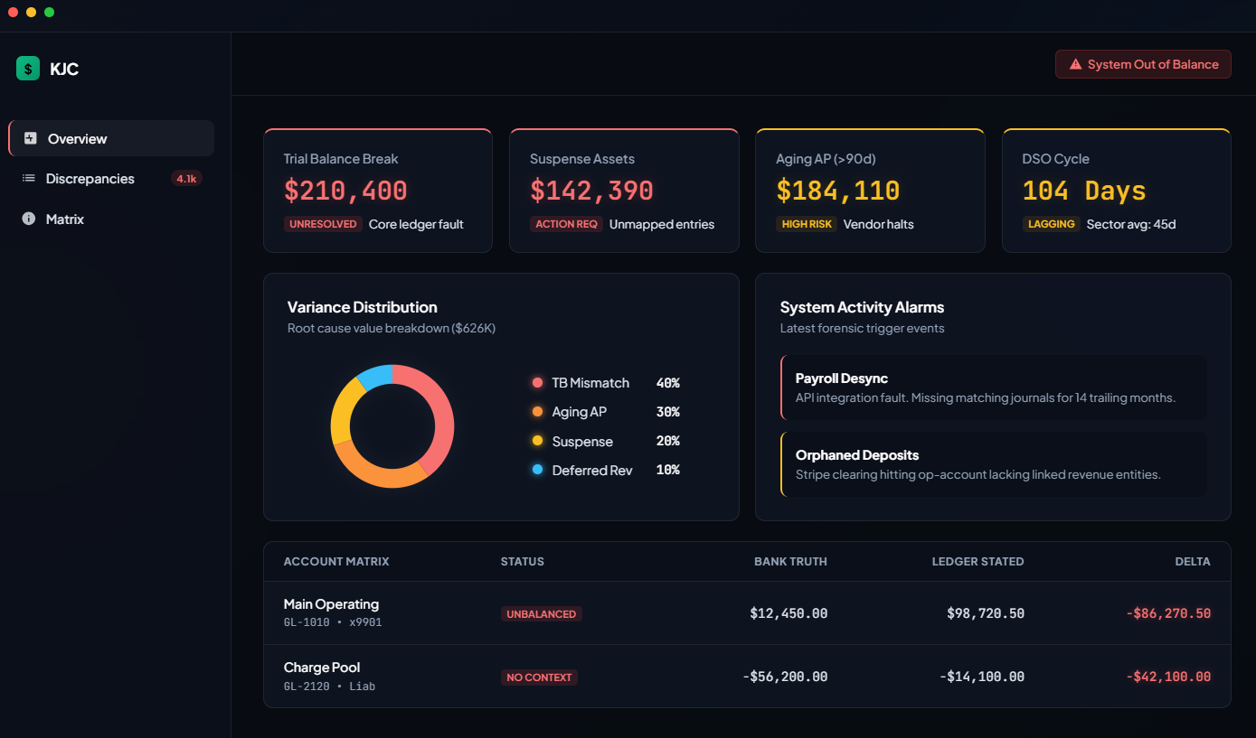Screen dimensions: 1256x738
Task: Click the HIGH RISK status tag
Action: 807,224
